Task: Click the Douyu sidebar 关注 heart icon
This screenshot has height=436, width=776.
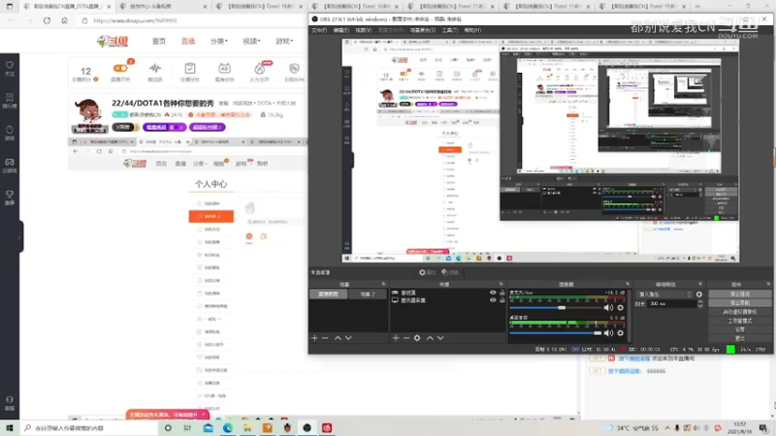Action: pyautogui.click(x=10, y=68)
